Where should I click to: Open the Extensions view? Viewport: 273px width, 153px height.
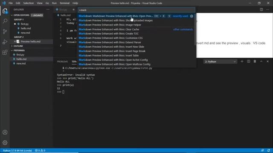(5, 52)
